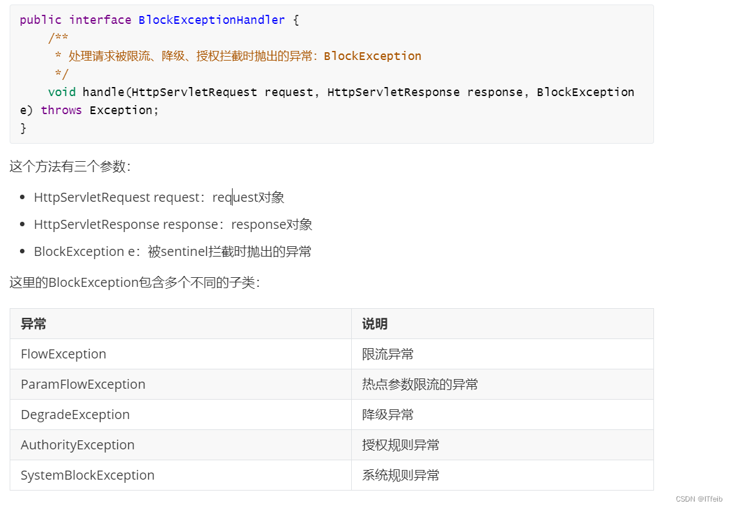Select the FlowException table cell

click(63, 354)
